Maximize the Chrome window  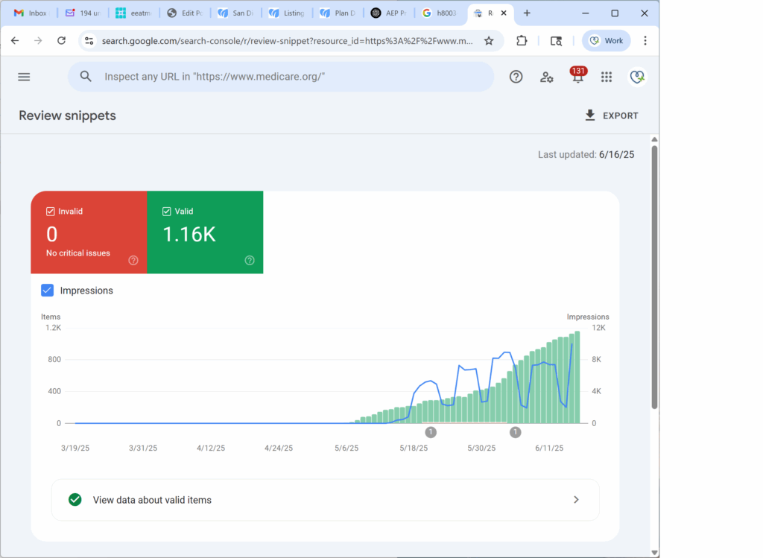615,13
